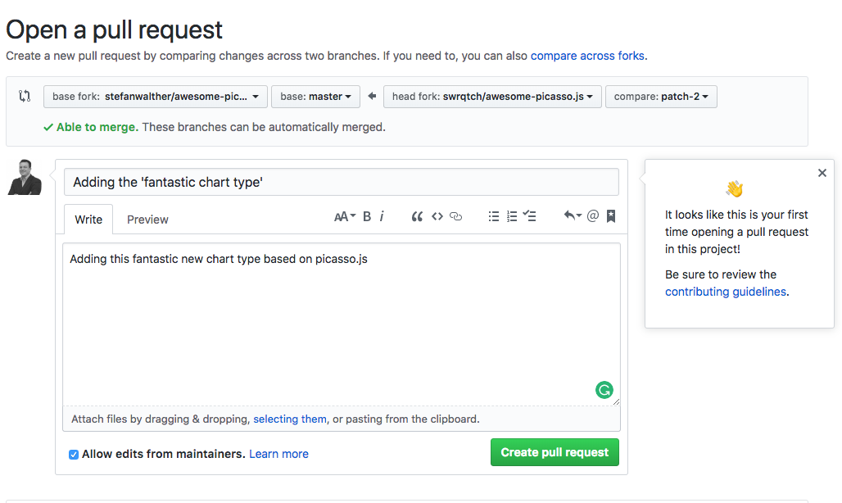
Task: Open the contributing guidelines link
Action: 726,292
